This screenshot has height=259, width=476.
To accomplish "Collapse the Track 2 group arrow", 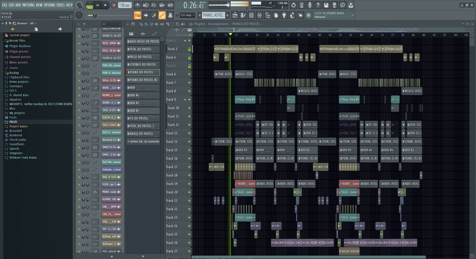I will (x=185, y=41).
